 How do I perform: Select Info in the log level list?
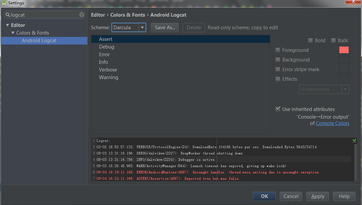[x=181, y=62]
